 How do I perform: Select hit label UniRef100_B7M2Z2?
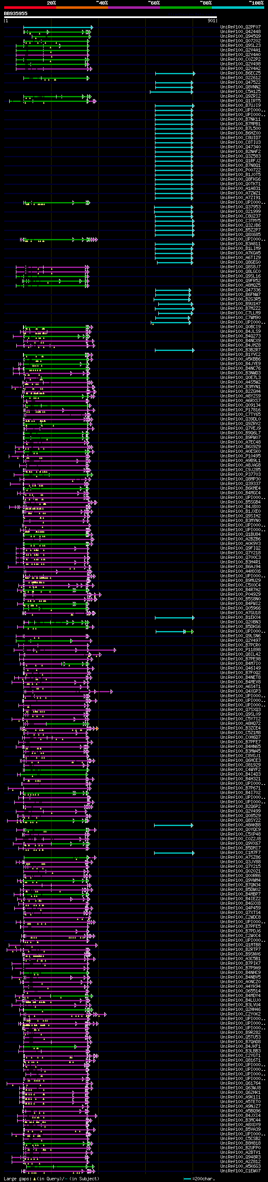240,308
